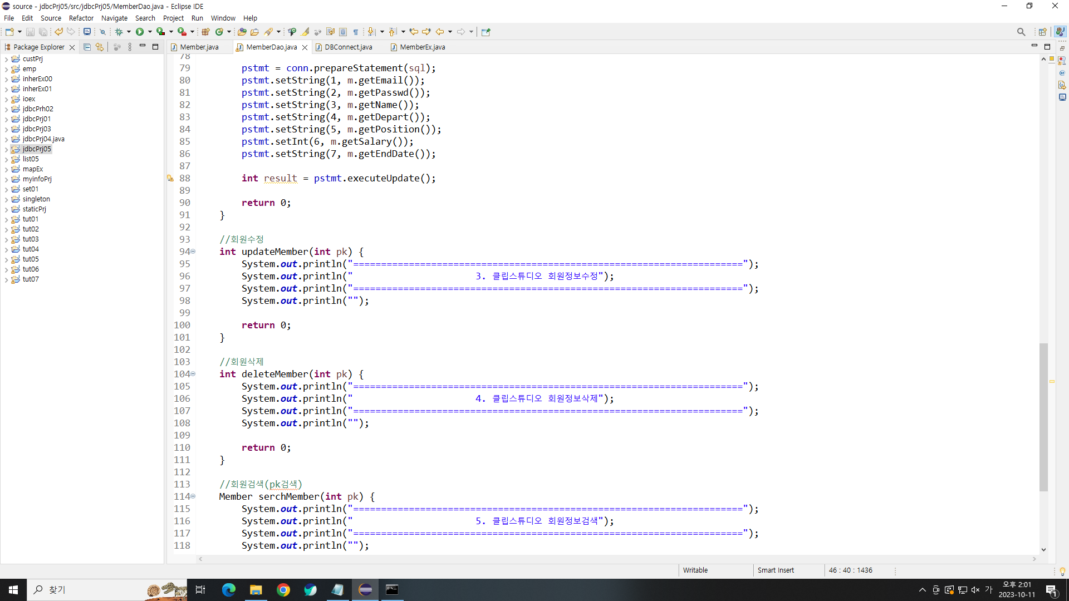Collapse the updateMember method fold marker

[x=193, y=252]
